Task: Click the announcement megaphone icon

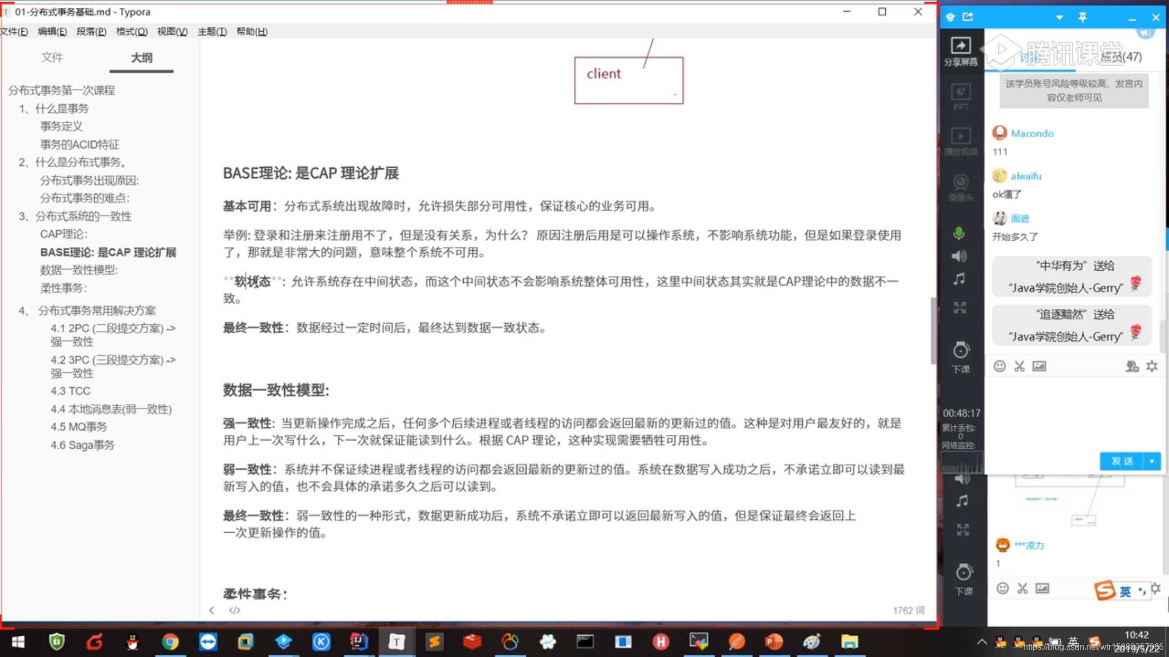Action: click(x=1145, y=32)
